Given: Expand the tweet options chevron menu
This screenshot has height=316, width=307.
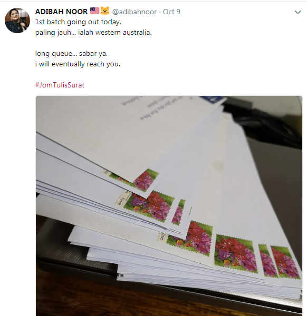Looking at the screenshot, I should tap(298, 12).
